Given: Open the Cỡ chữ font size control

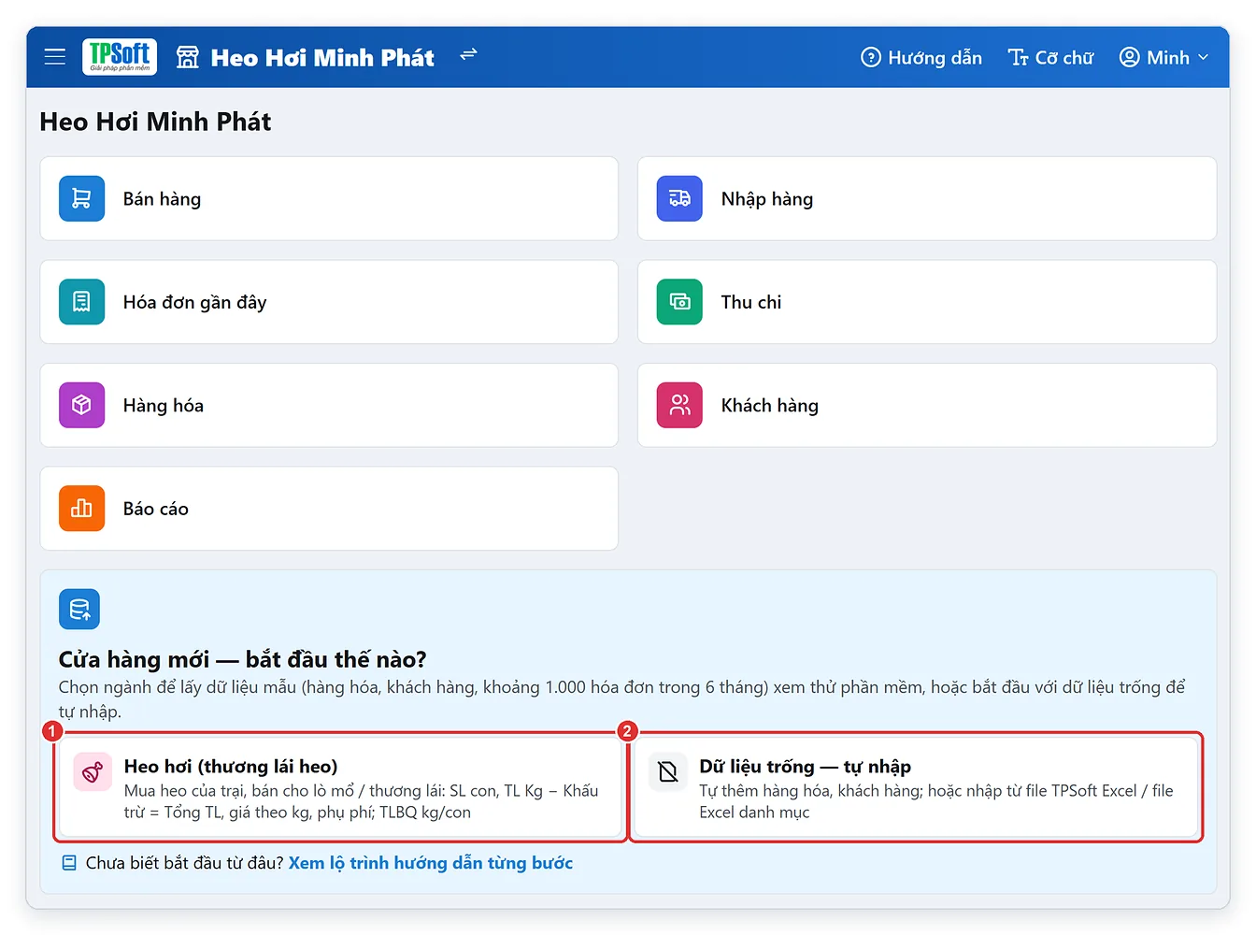Looking at the screenshot, I should pos(1050,58).
